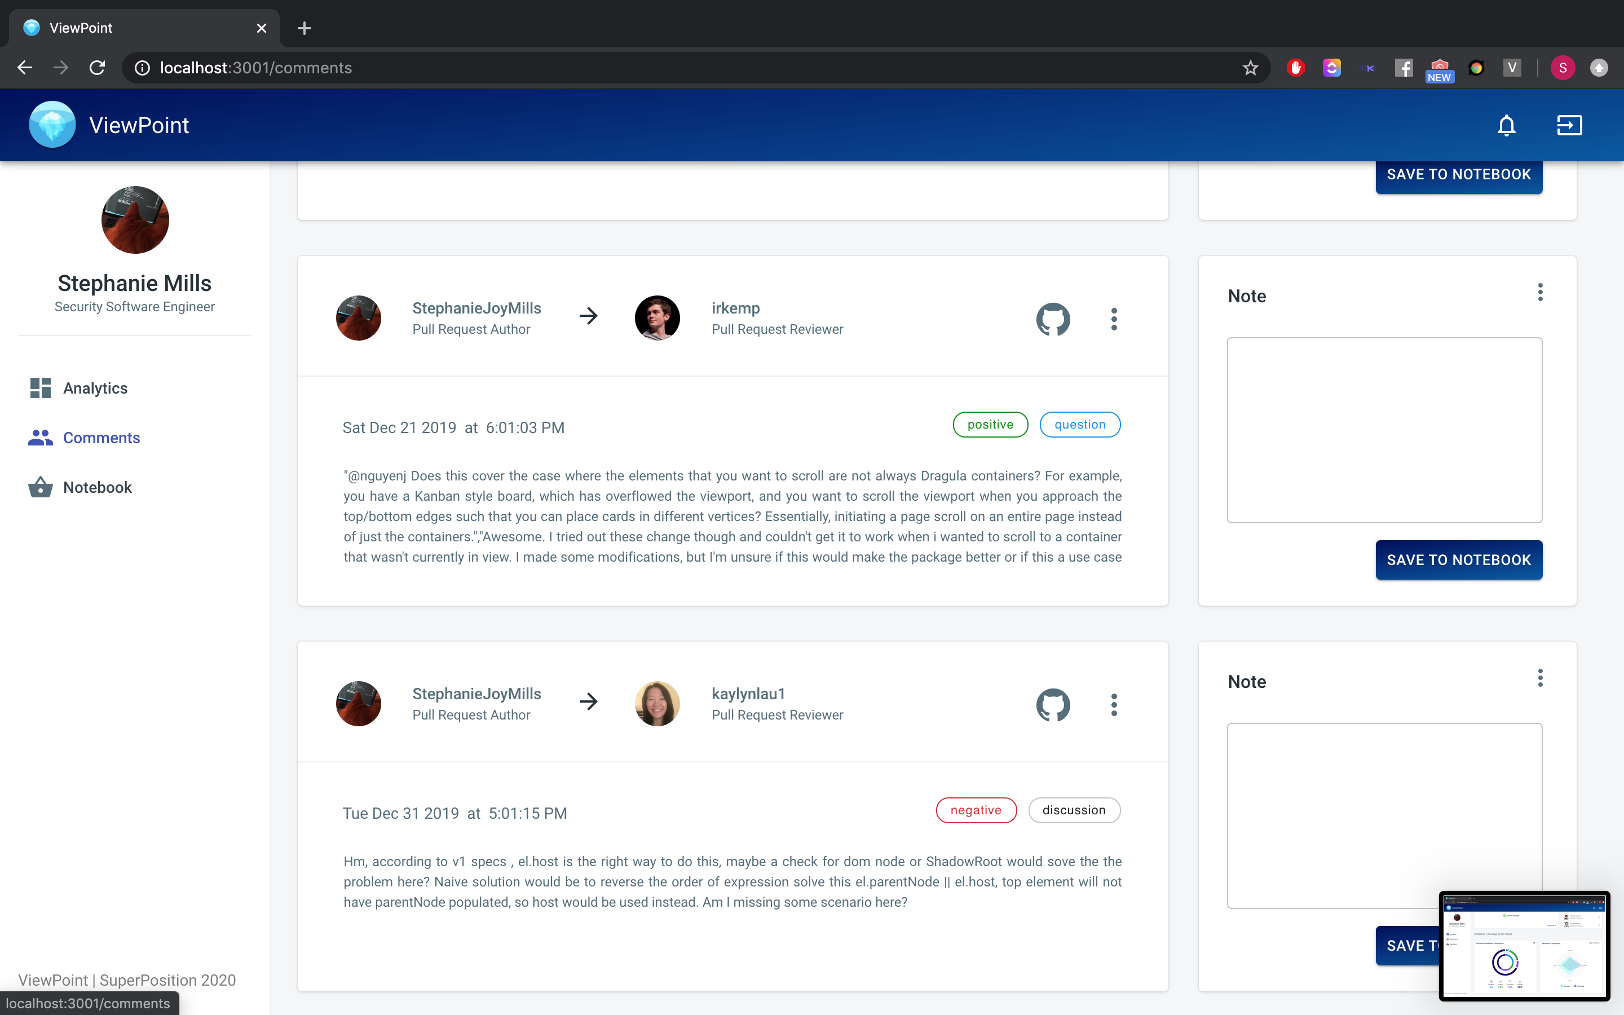Click the logout icon in header
Viewport: 1624px width, 1015px height.
(x=1569, y=126)
